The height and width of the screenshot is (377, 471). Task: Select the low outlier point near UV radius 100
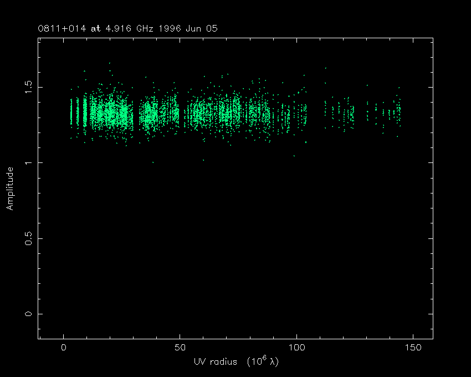coord(294,156)
